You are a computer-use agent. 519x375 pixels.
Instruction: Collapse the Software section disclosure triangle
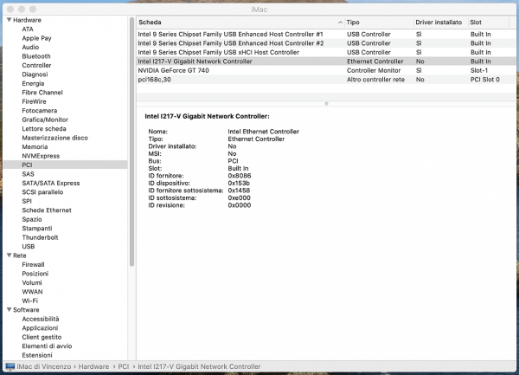pyautogui.click(x=8, y=310)
